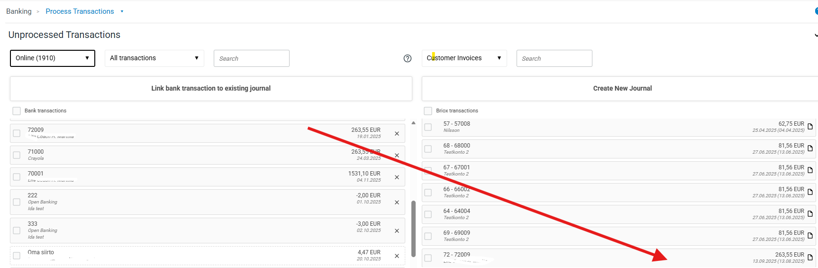Remove the Oma siirto transaction
The height and width of the screenshot is (268, 818).
tap(397, 256)
